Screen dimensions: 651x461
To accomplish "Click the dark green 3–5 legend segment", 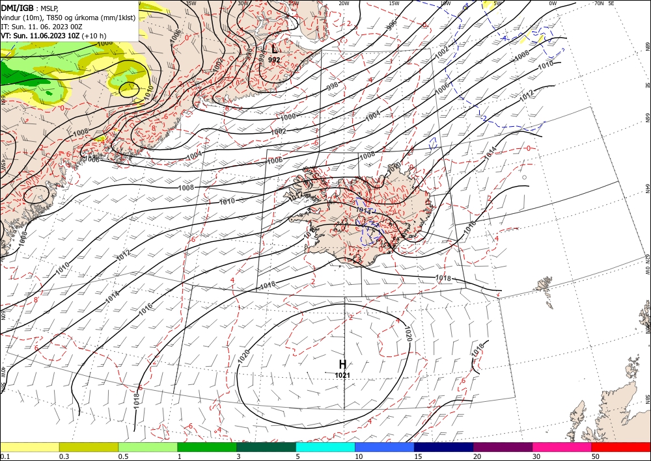I will [266, 447].
